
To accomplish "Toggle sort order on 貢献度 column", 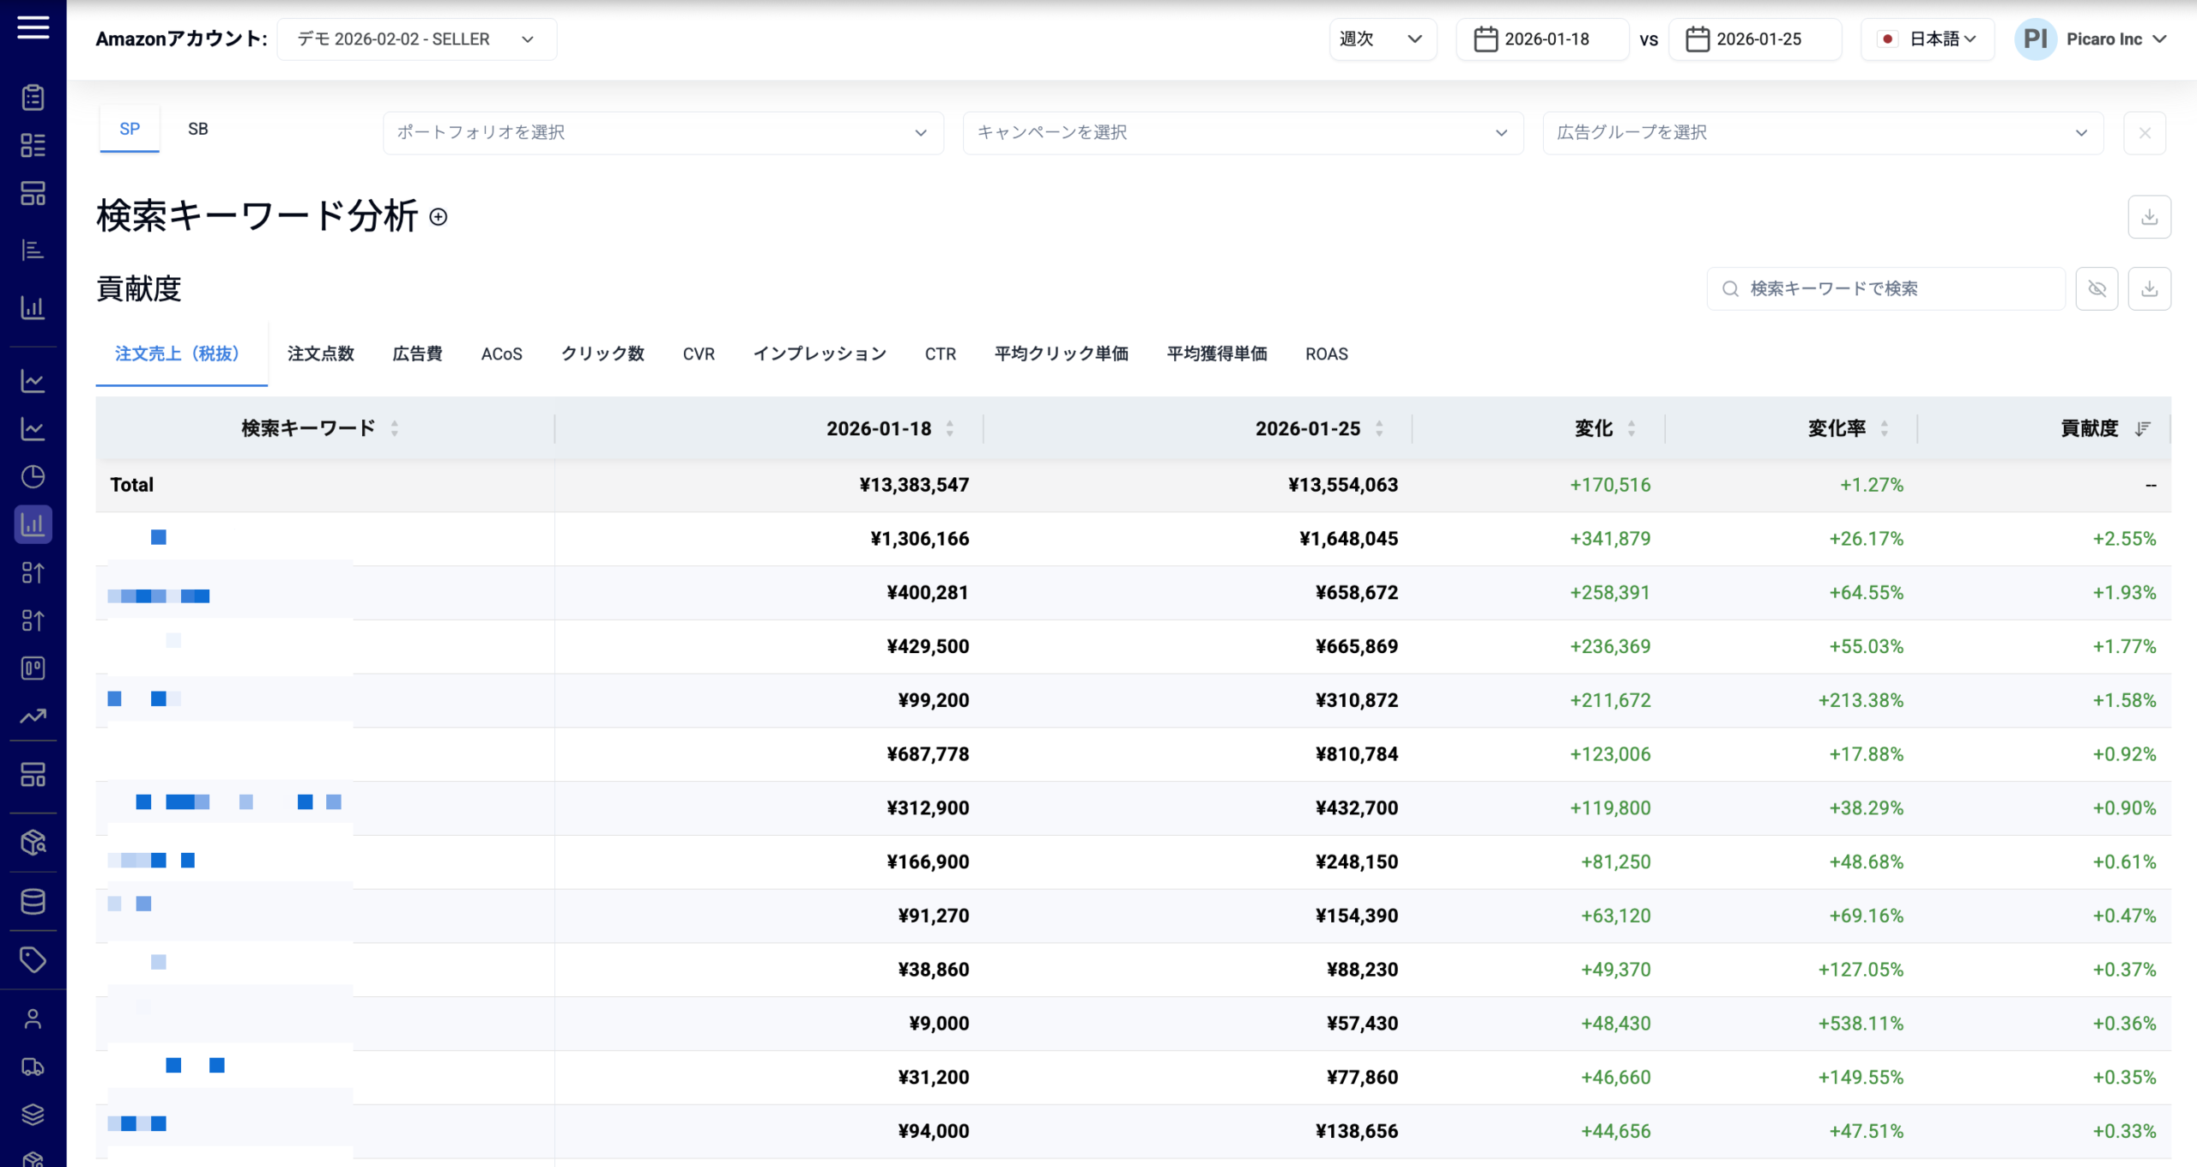I will [x=2141, y=428].
